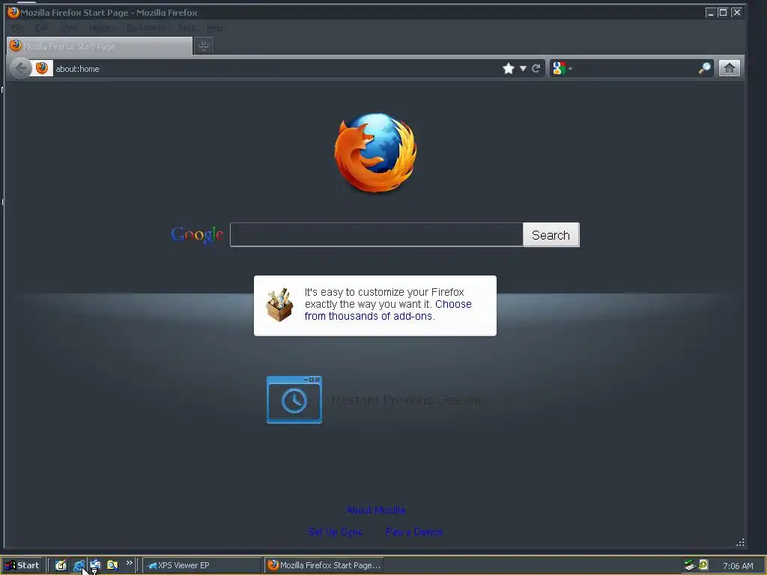This screenshot has width=767, height=575.
Task: Click the large Firefox logo on the page
Action: (x=376, y=152)
